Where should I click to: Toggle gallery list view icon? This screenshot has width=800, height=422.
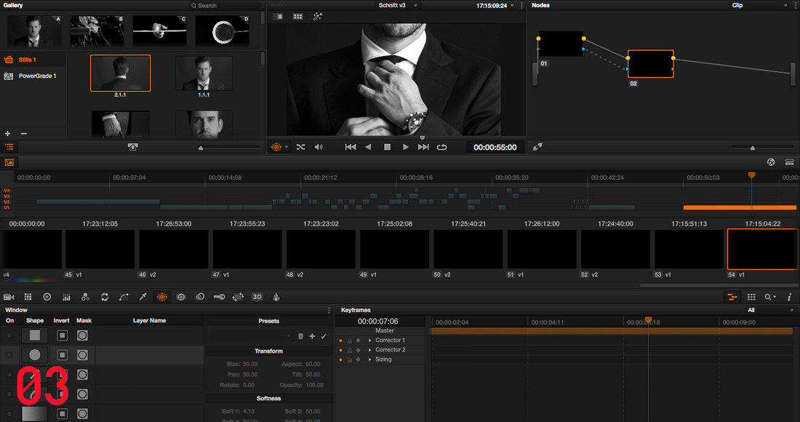coord(9,147)
